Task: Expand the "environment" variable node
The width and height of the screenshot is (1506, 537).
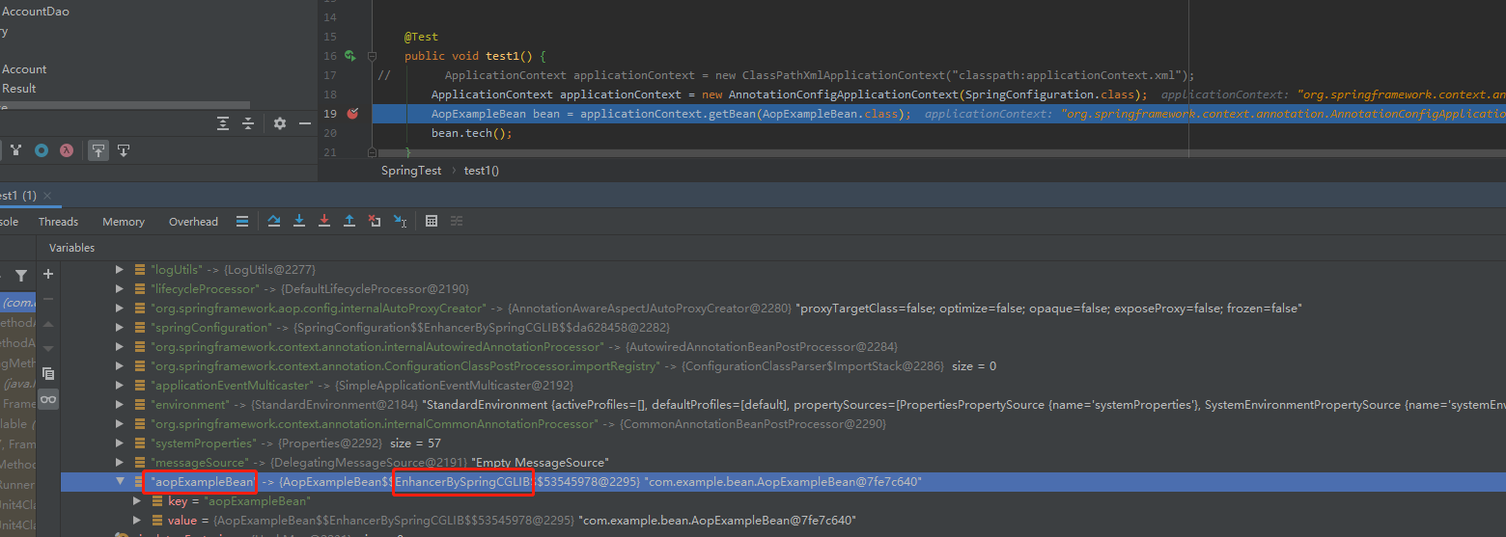Action: click(120, 405)
